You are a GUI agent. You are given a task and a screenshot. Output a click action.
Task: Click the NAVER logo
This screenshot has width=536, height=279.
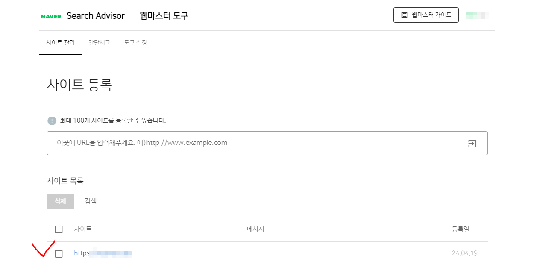point(51,15)
